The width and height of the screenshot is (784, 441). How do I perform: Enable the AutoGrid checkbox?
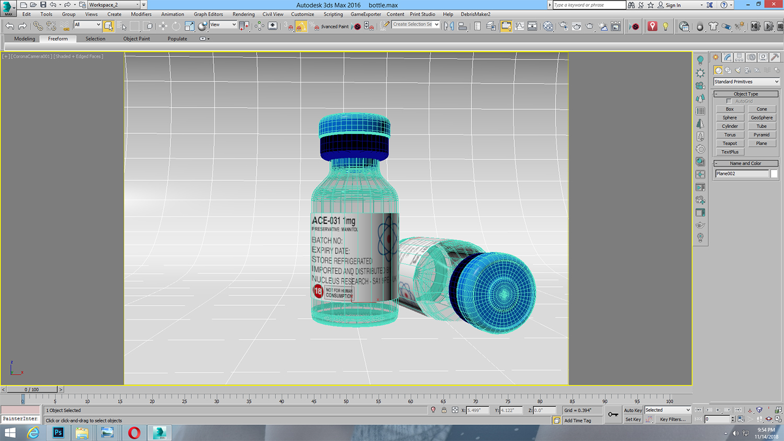click(729, 101)
